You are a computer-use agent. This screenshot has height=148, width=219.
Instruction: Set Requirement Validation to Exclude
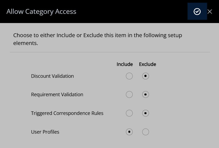pyautogui.click(x=145, y=94)
